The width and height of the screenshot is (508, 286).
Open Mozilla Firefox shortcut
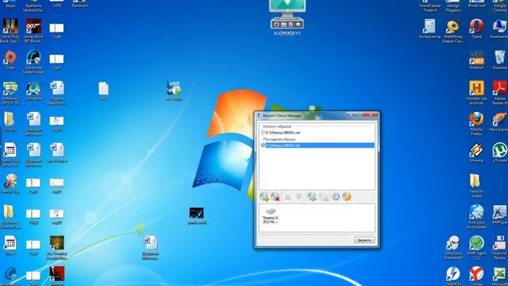click(476, 124)
